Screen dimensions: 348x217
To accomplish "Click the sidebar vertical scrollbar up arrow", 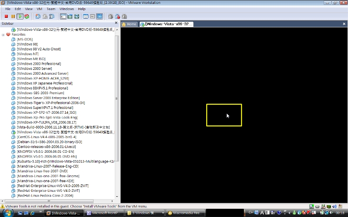I will coord(117,30).
